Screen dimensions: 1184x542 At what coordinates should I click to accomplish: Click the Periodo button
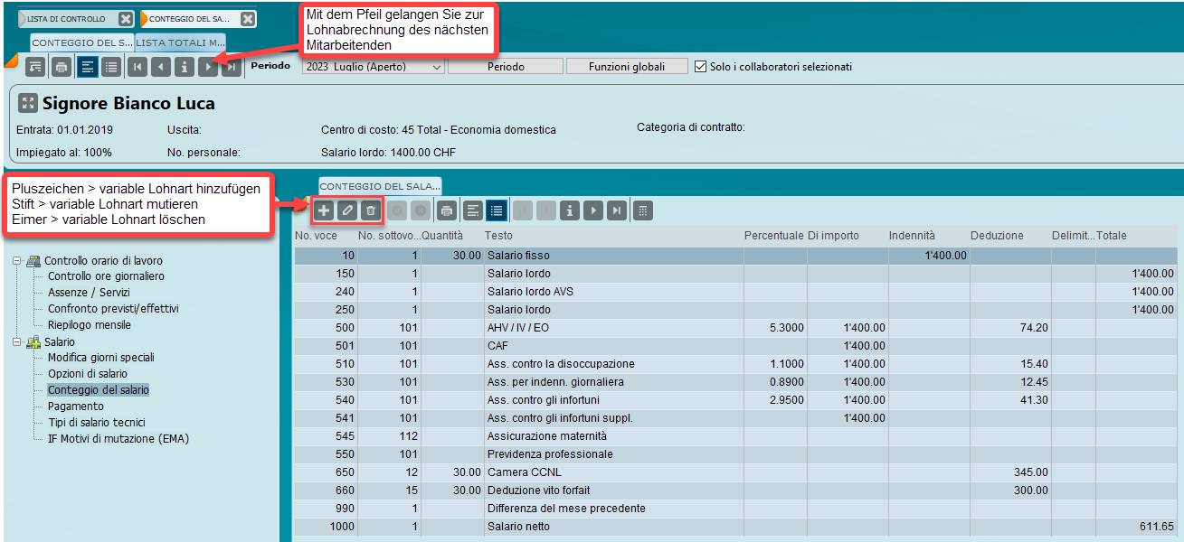506,66
